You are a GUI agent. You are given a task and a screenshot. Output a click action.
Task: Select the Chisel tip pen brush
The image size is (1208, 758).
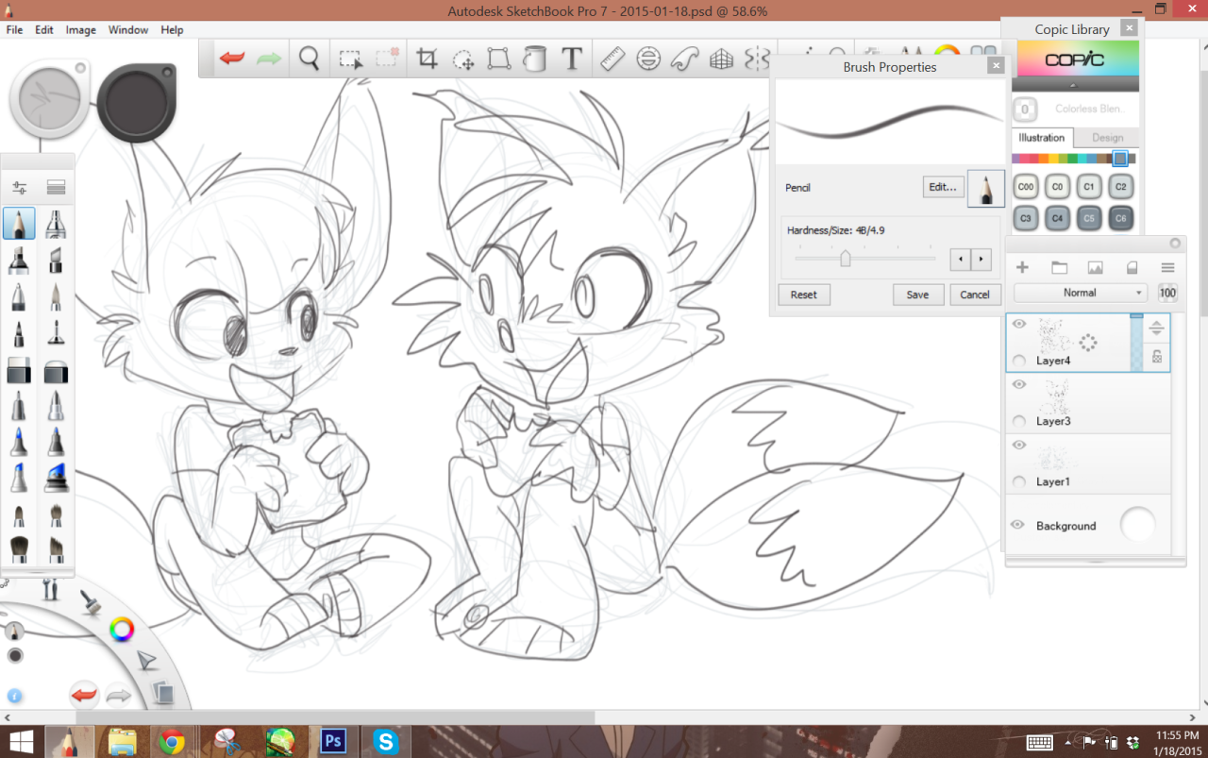56,260
